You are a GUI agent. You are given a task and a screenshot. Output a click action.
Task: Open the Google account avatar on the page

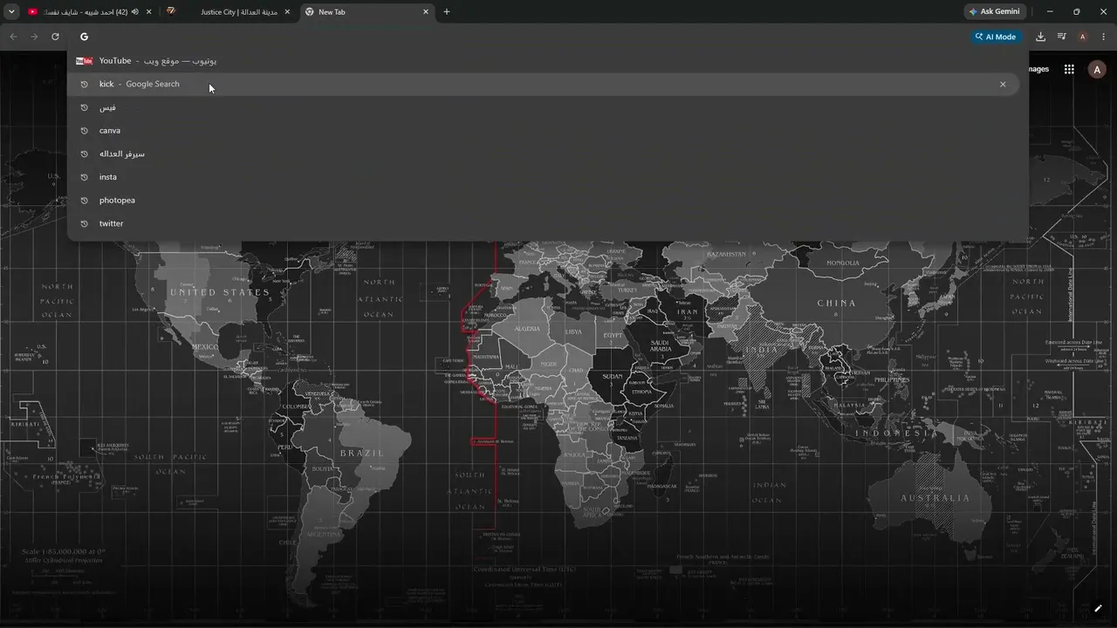[x=1096, y=70]
